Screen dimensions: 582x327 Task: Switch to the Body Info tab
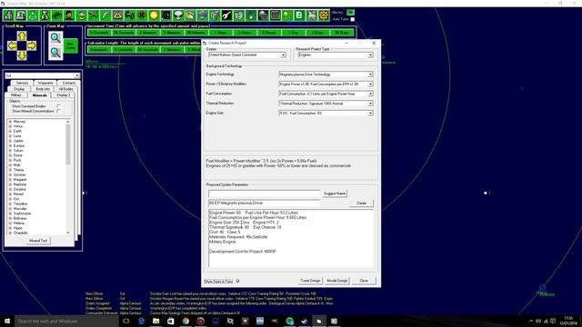43,89
